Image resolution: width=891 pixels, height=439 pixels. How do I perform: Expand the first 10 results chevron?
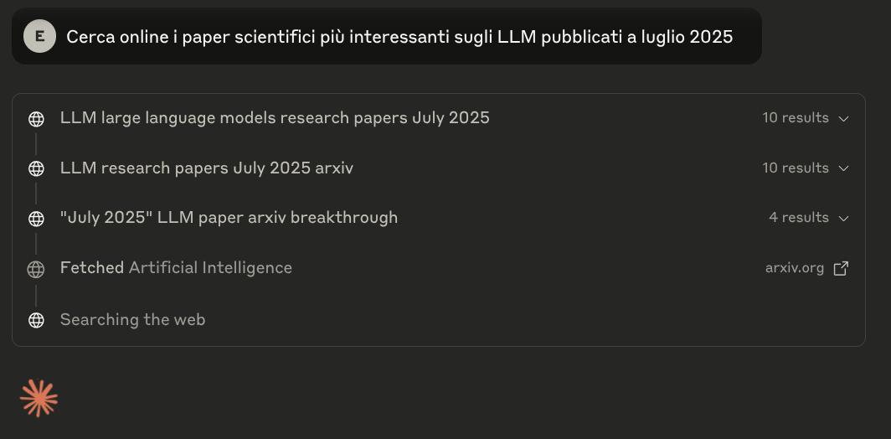point(844,118)
